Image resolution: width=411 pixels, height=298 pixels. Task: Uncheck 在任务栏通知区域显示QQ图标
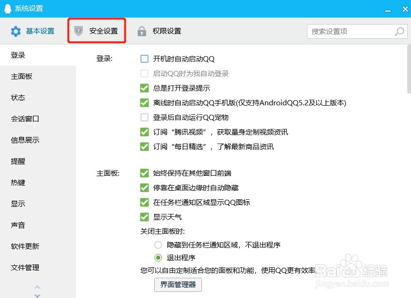click(144, 202)
